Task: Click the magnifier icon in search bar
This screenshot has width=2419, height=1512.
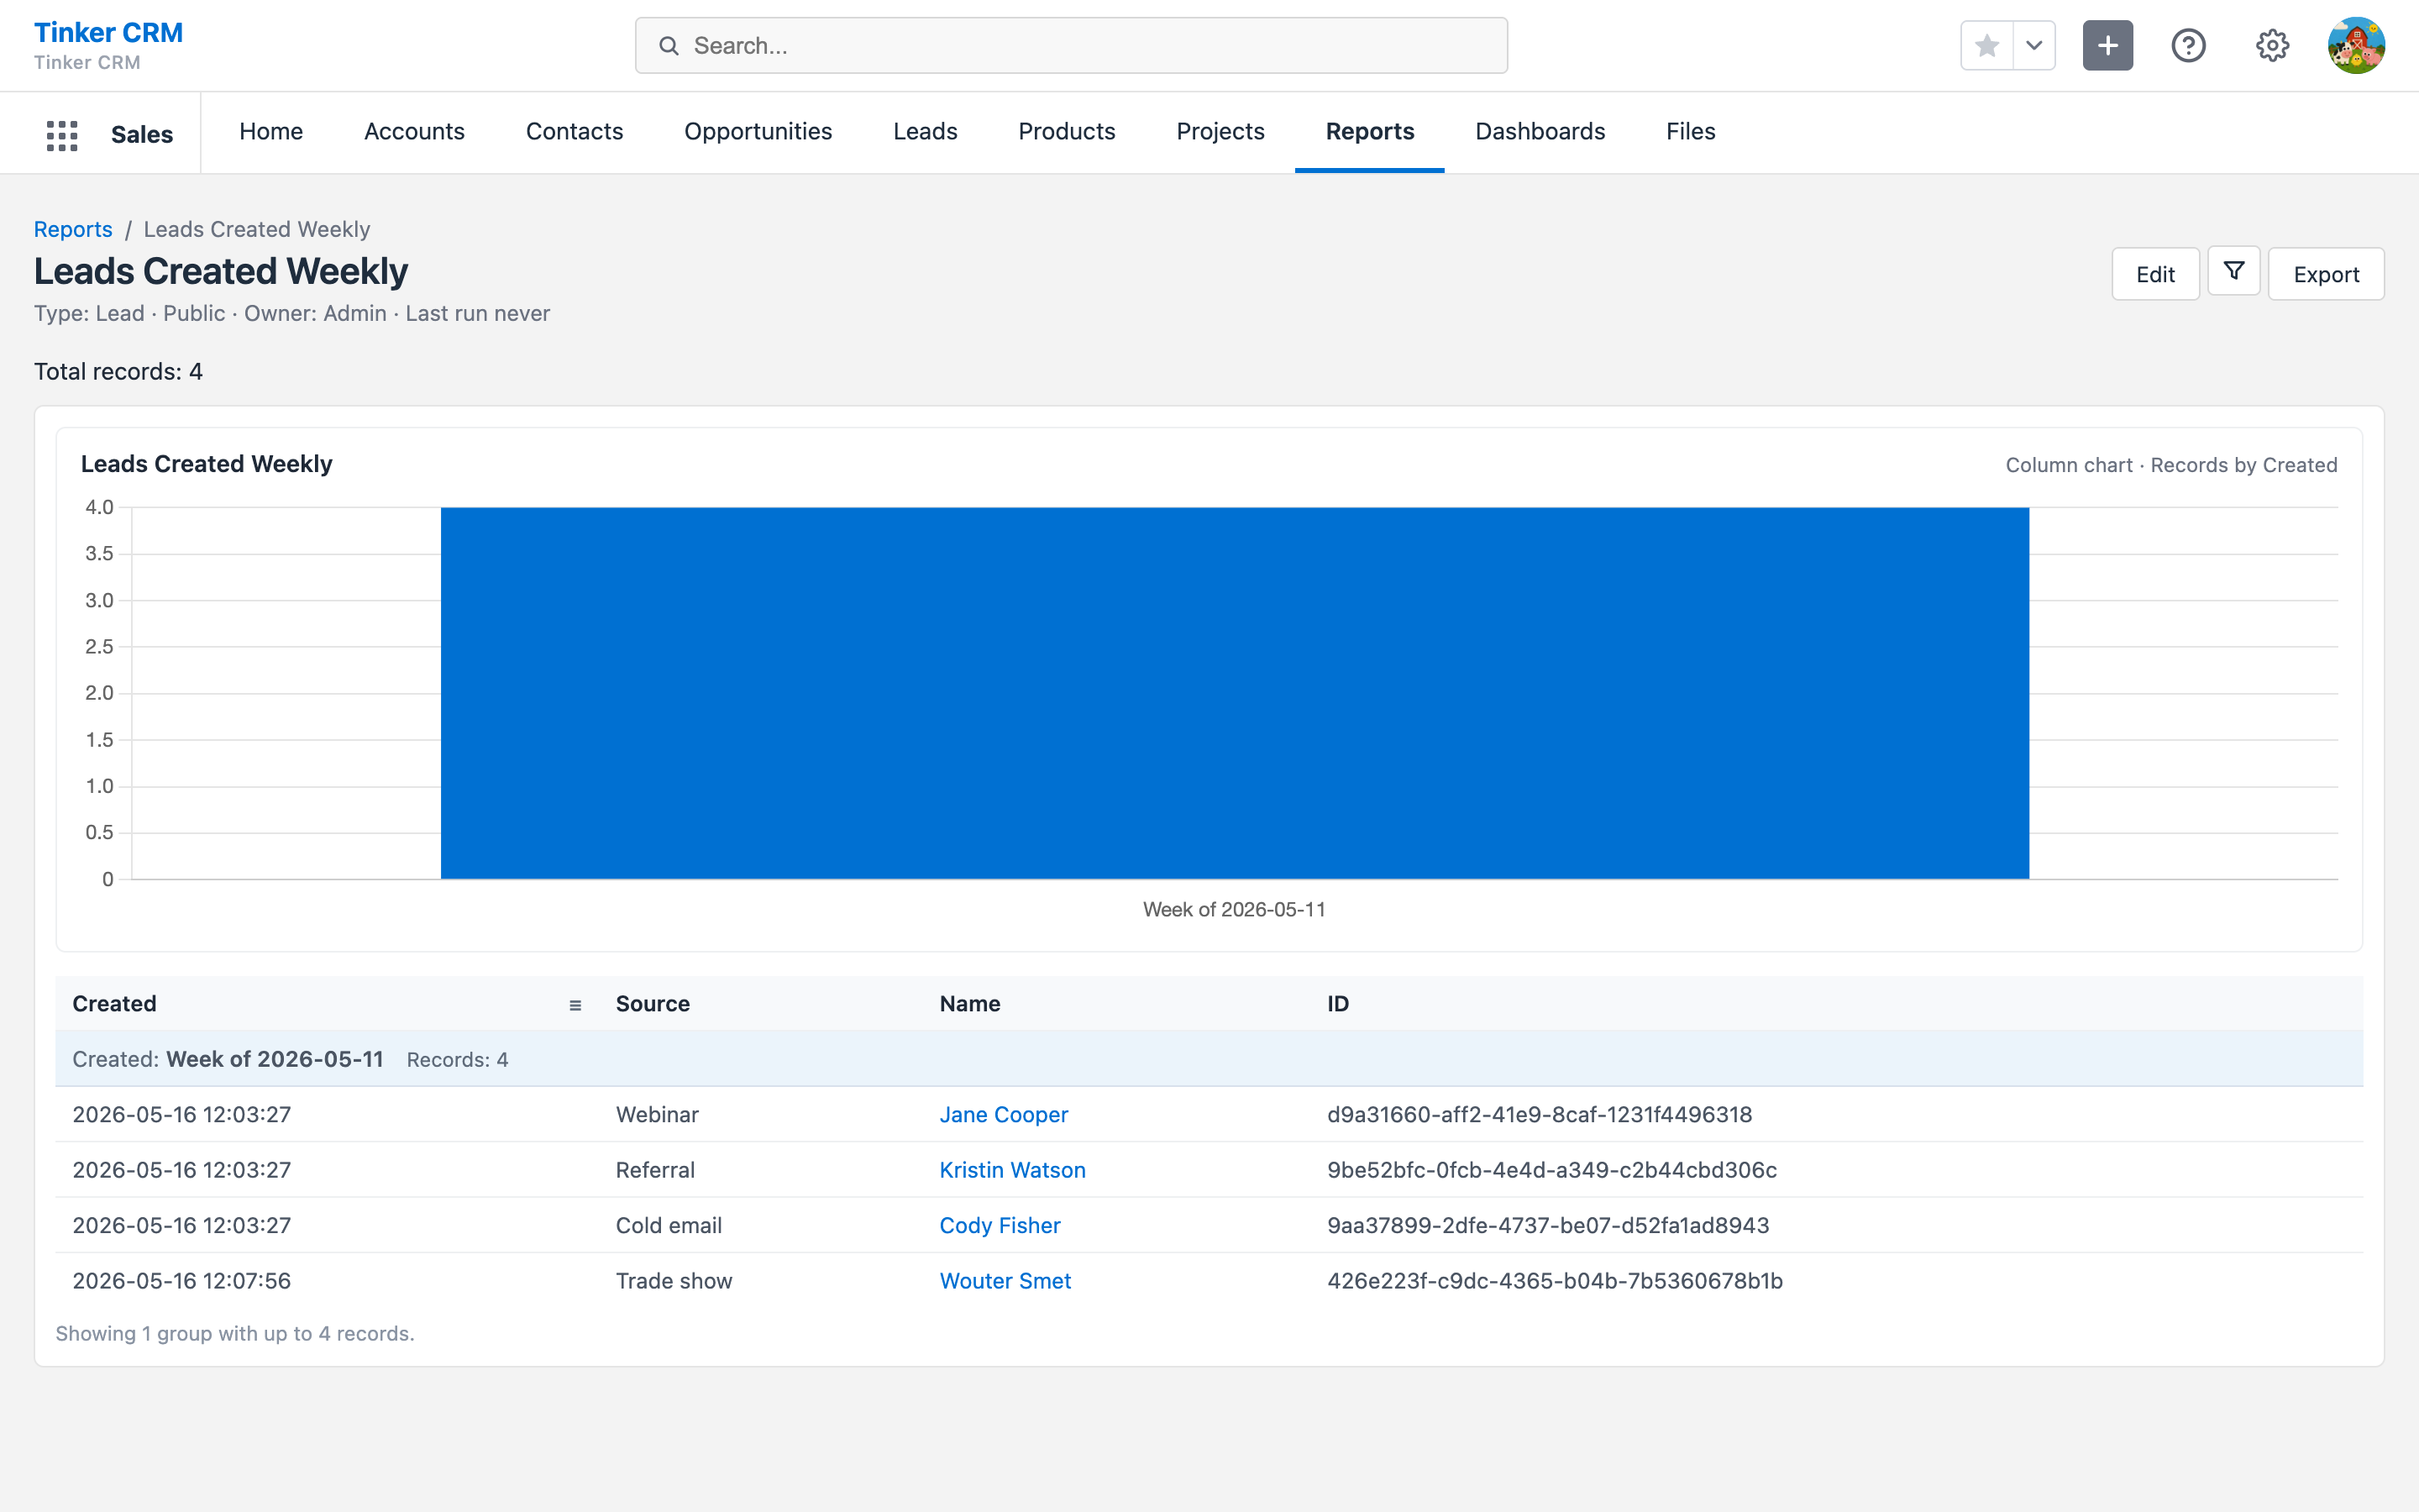Action: click(x=669, y=46)
